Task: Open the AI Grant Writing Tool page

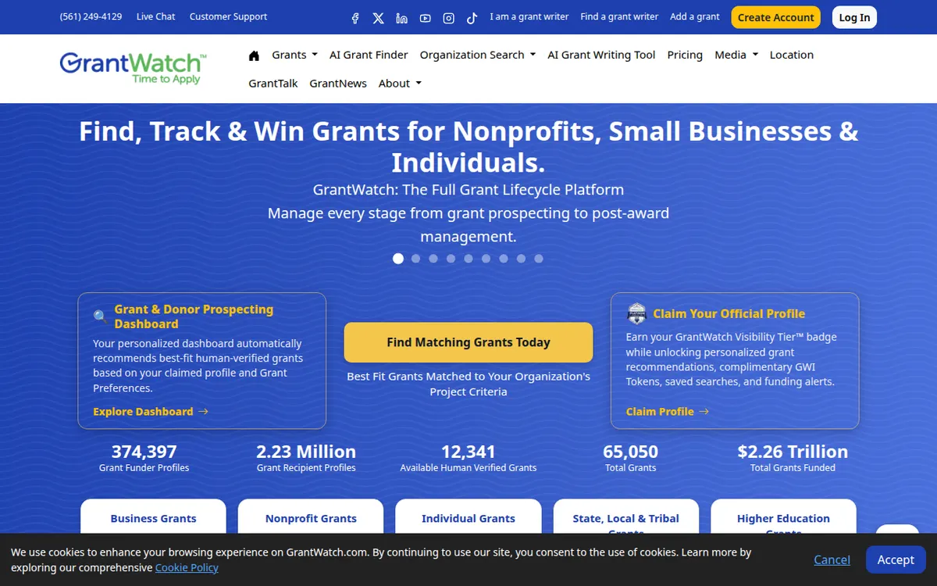Action: tap(601, 55)
